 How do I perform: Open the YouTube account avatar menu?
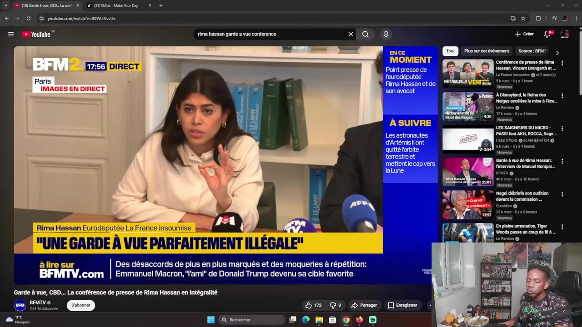[x=565, y=34]
